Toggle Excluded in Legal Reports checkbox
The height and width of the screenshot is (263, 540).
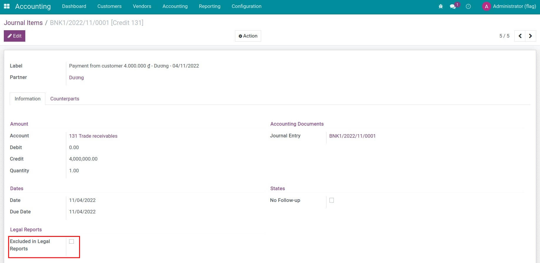coord(71,241)
